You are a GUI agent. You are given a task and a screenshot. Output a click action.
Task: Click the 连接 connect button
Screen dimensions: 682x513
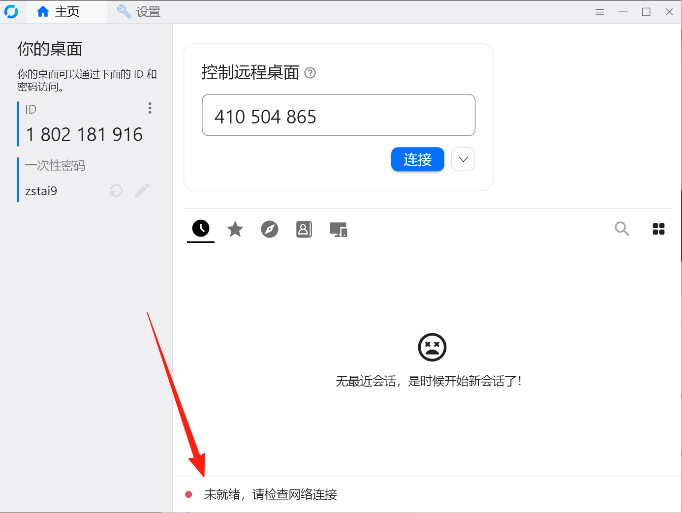[x=418, y=159]
